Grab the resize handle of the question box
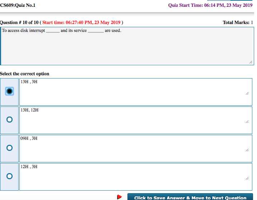 (250, 62)
